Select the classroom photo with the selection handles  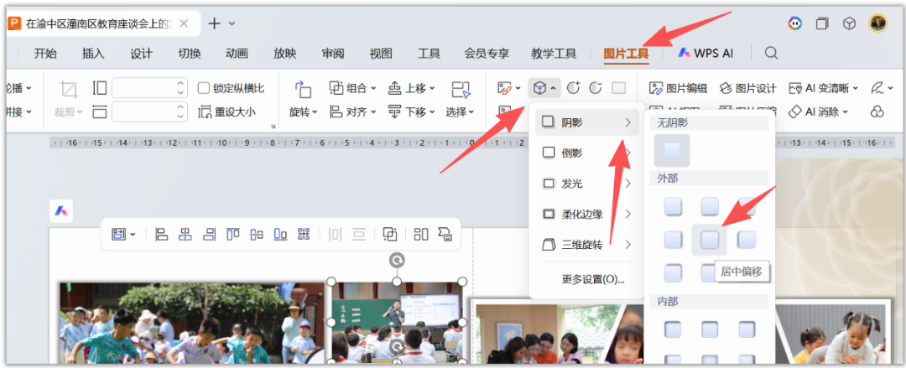[397, 323]
